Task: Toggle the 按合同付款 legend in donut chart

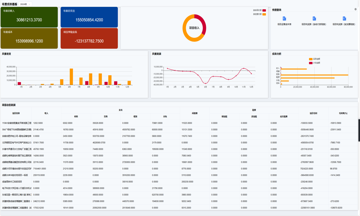Action: coord(264,10)
